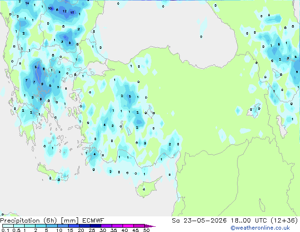Screen dimensions: 300x232
Task: Click the 'Sa 23-05-2026' date text
Action: pos(199,221)
